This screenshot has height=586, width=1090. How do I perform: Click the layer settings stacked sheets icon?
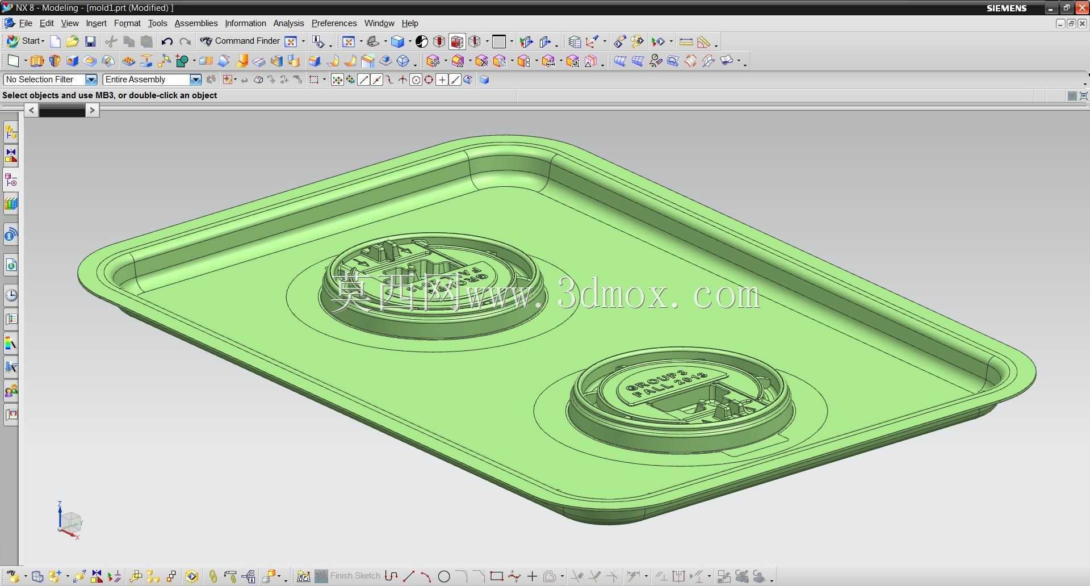575,41
